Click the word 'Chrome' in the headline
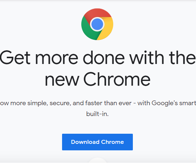Screen dimensions: 196x163 click(117, 79)
